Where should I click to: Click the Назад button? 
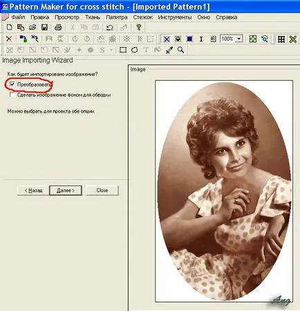(33, 191)
